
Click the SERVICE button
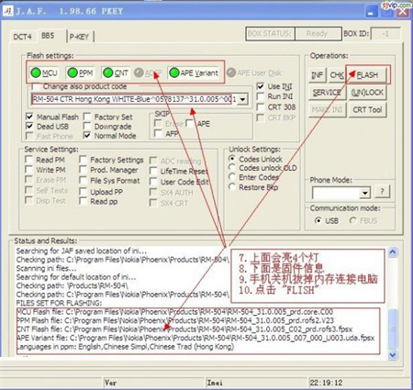click(x=327, y=93)
